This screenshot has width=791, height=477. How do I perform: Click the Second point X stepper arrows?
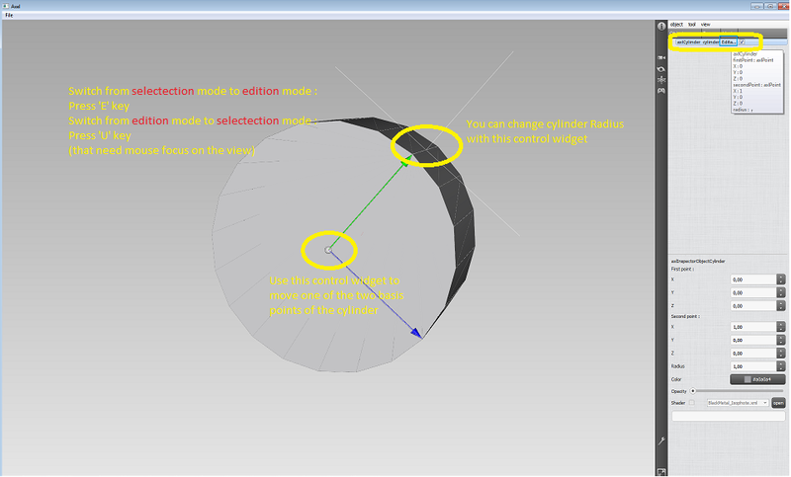[x=781, y=327]
